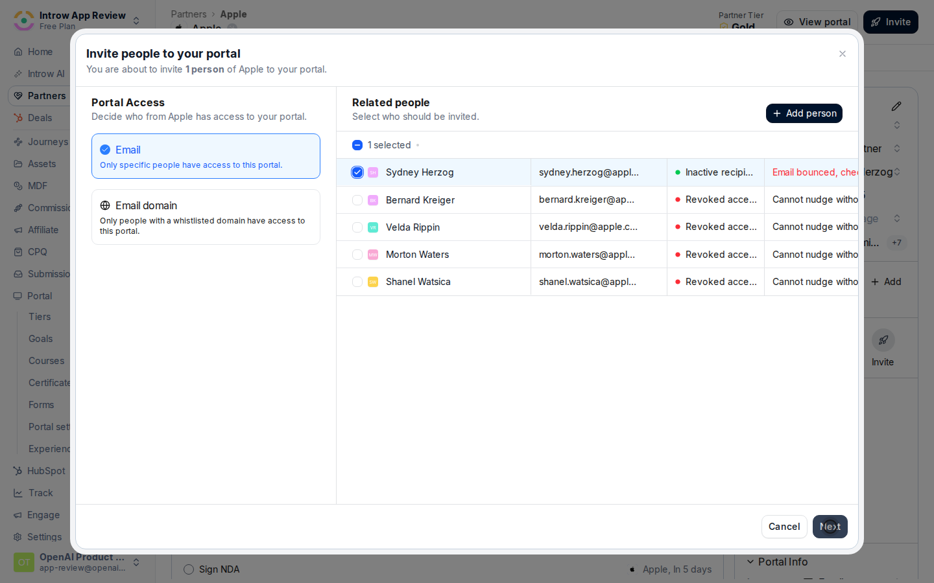Uncheck the Sydney Herzog checkbox
The height and width of the screenshot is (583, 934).
click(x=357, y=172)
